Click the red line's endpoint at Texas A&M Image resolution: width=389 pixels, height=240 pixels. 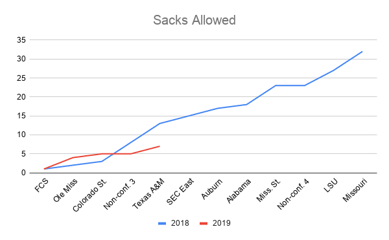(159, 146)
